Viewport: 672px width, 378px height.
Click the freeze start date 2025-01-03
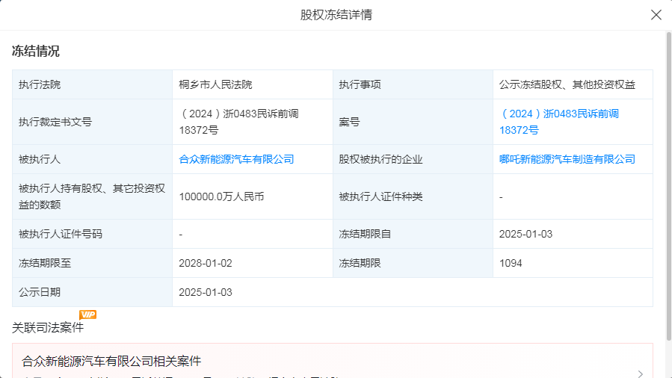(x=525, y=234)
